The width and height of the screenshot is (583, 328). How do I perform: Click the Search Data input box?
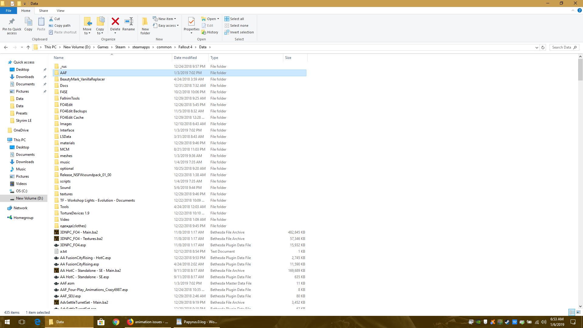(564, 47)
